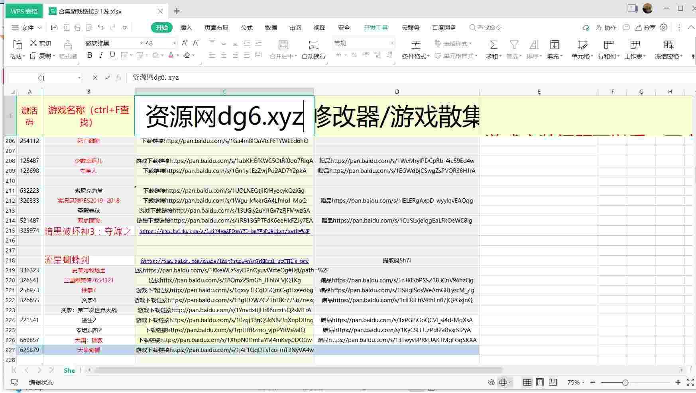This screenshot has width=696, height=393.
Task: Click the increase font size icon
Action: tap(185, 43)
